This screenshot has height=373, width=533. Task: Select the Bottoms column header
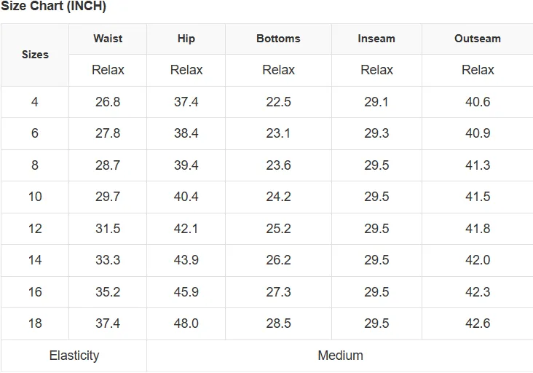tap(278, 39)
